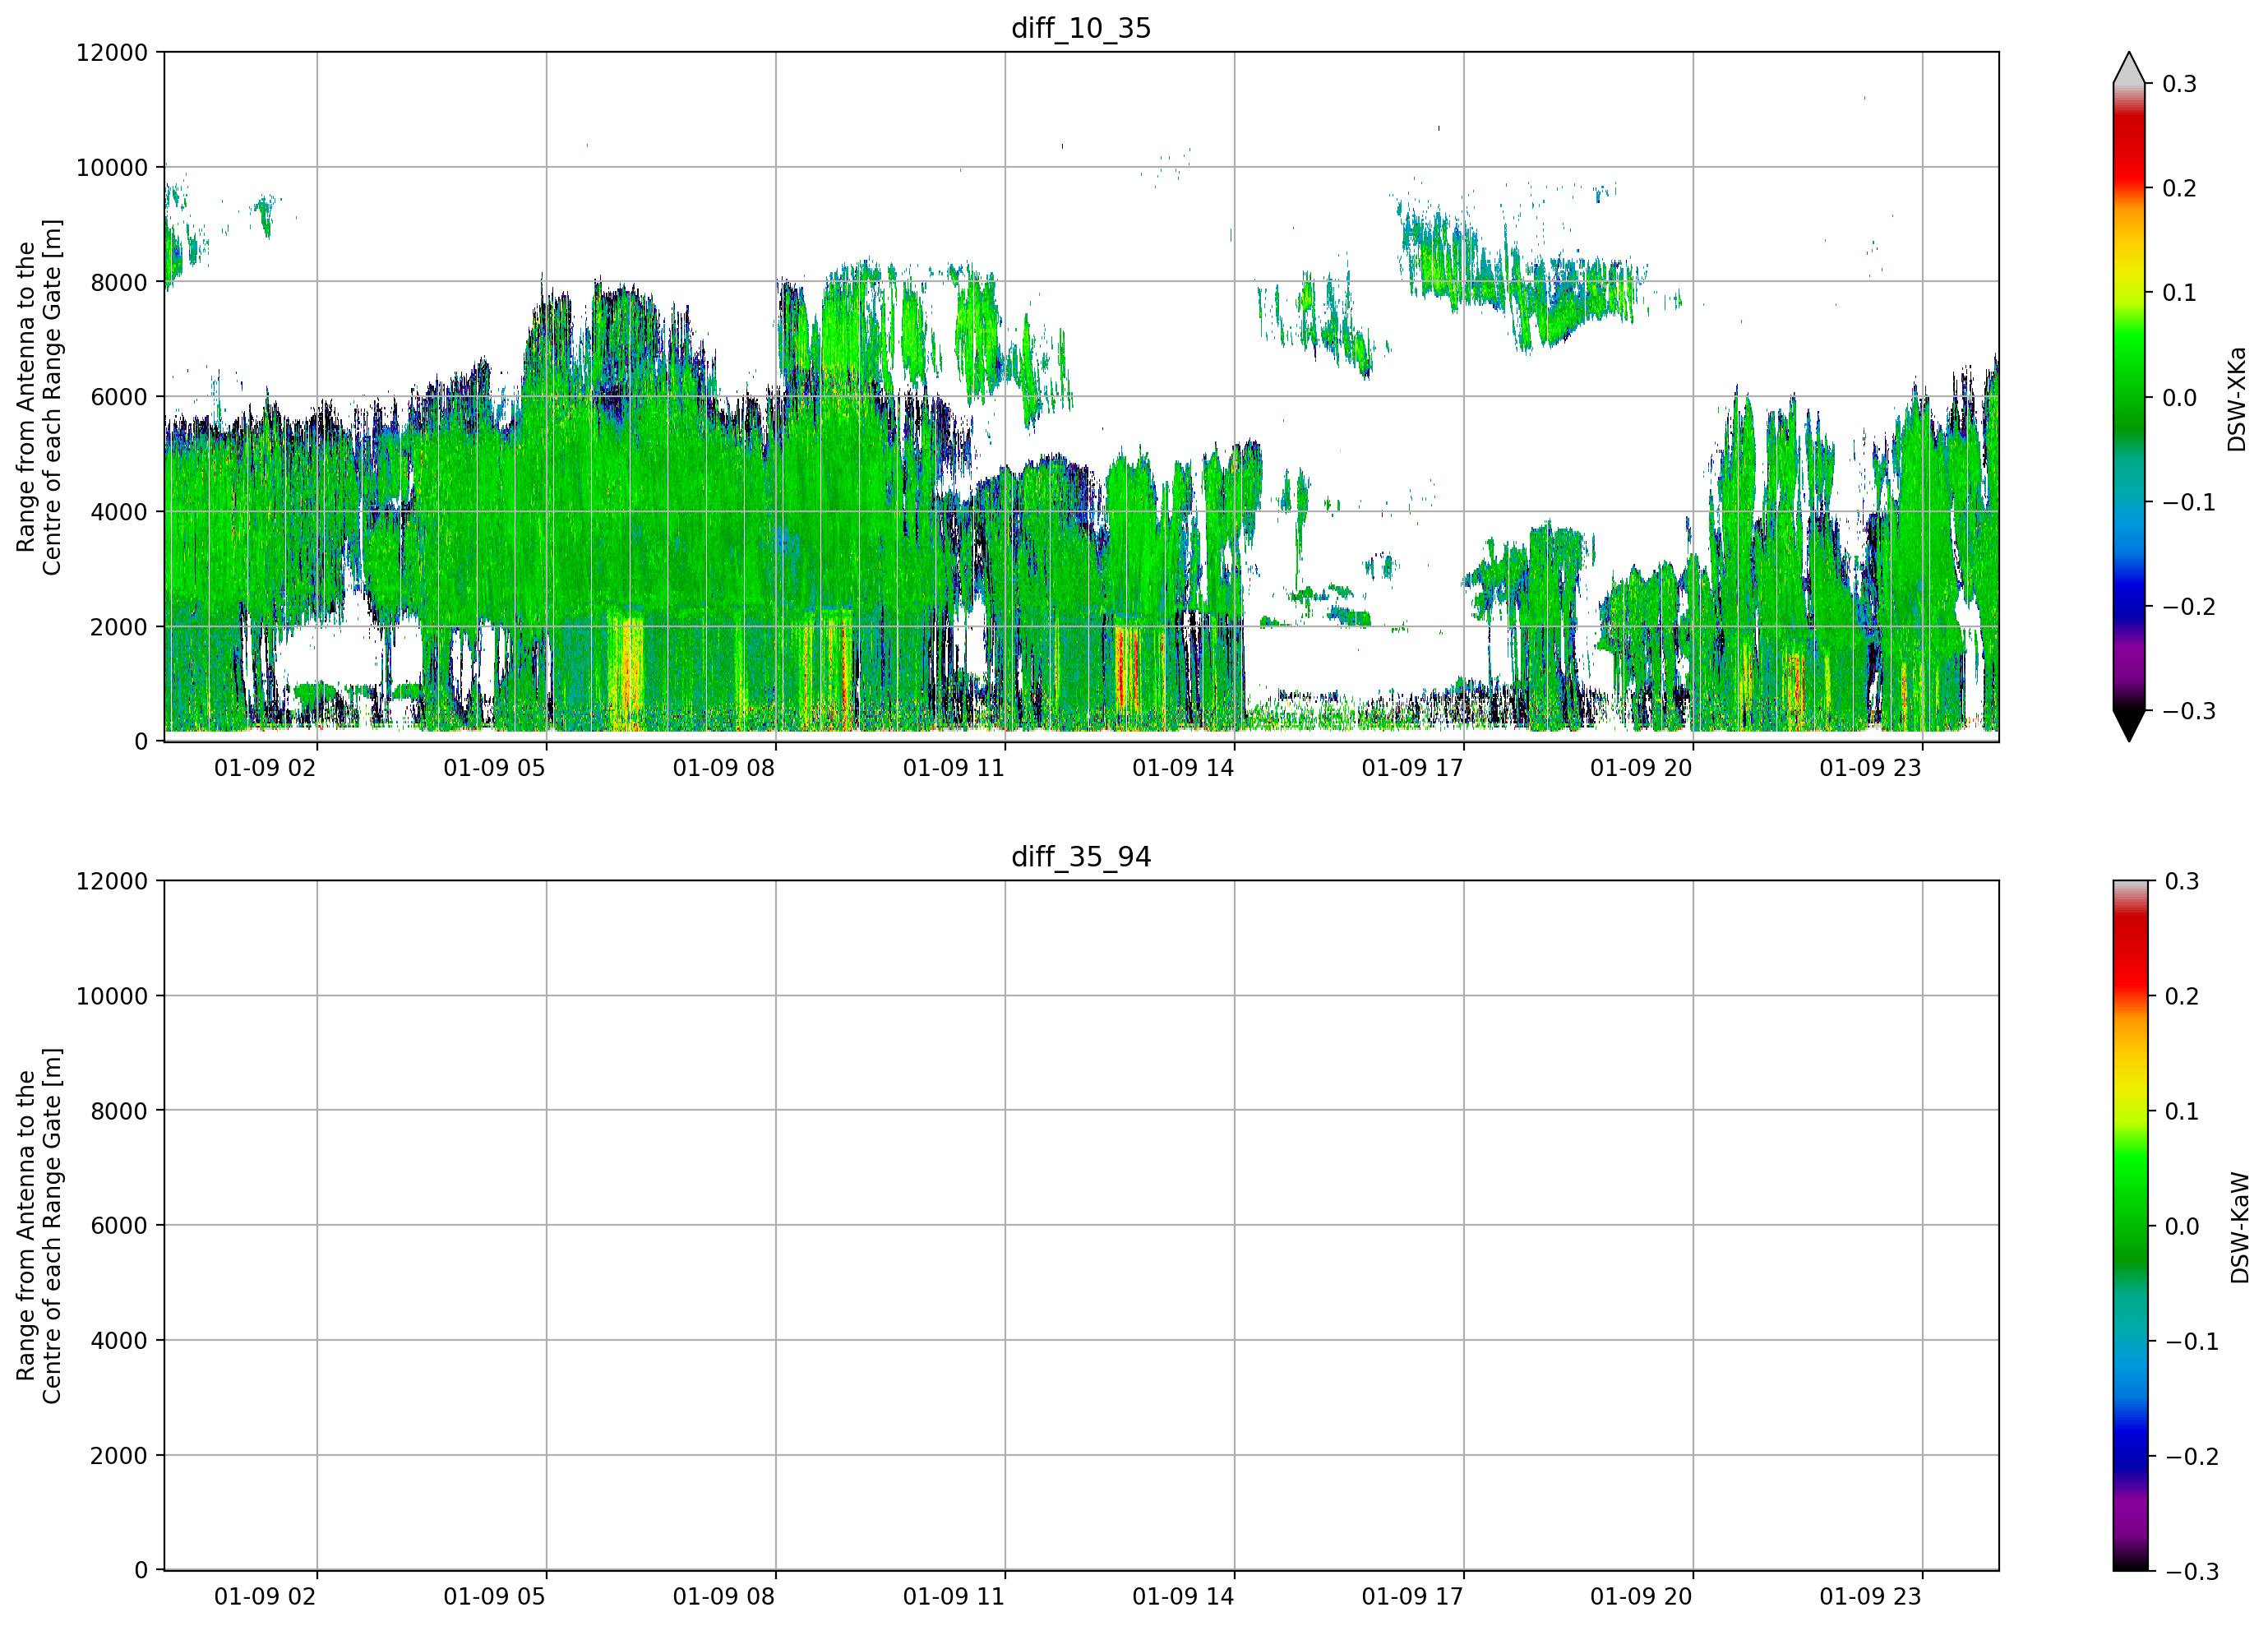Click the DSW-KaW colorbar label

(2240, 1227)
